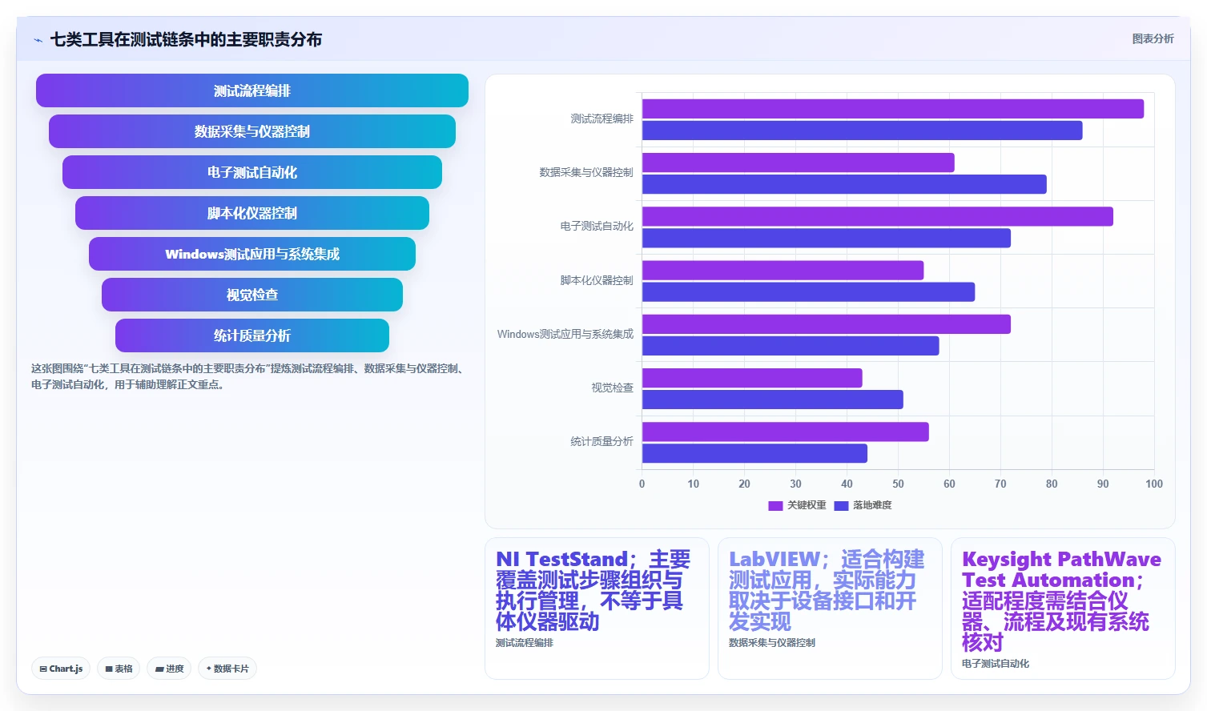The width and height of the screenshot is (1207, 711).
Task: Click the blue bar for 电子测试自动化
Action: 827,238
